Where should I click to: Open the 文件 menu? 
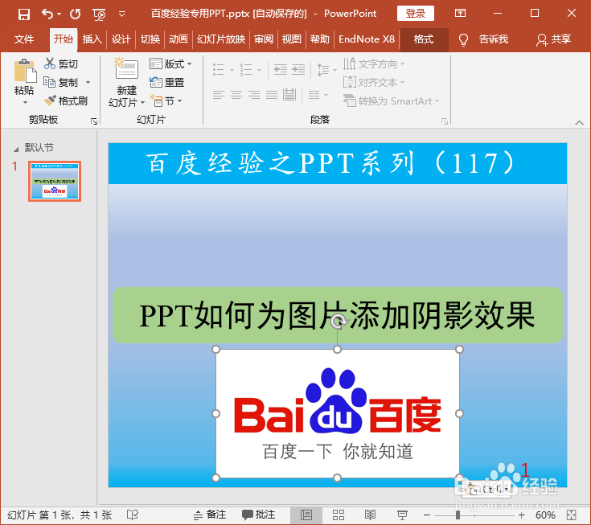(x=24, y=39)
